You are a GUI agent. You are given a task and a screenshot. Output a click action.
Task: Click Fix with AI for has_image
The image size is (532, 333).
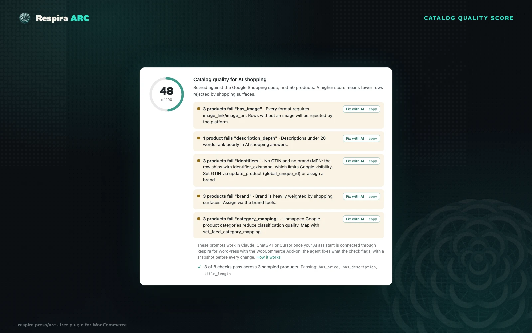pos(355,109)
